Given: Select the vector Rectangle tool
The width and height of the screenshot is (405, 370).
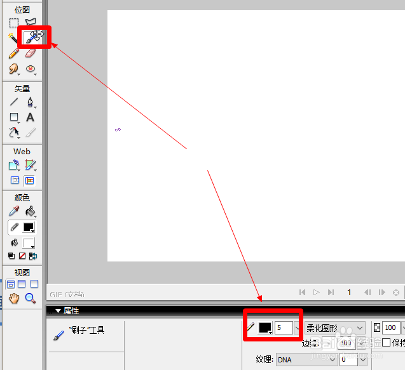Looking at the screenshot, I should [x=14, y=117].
